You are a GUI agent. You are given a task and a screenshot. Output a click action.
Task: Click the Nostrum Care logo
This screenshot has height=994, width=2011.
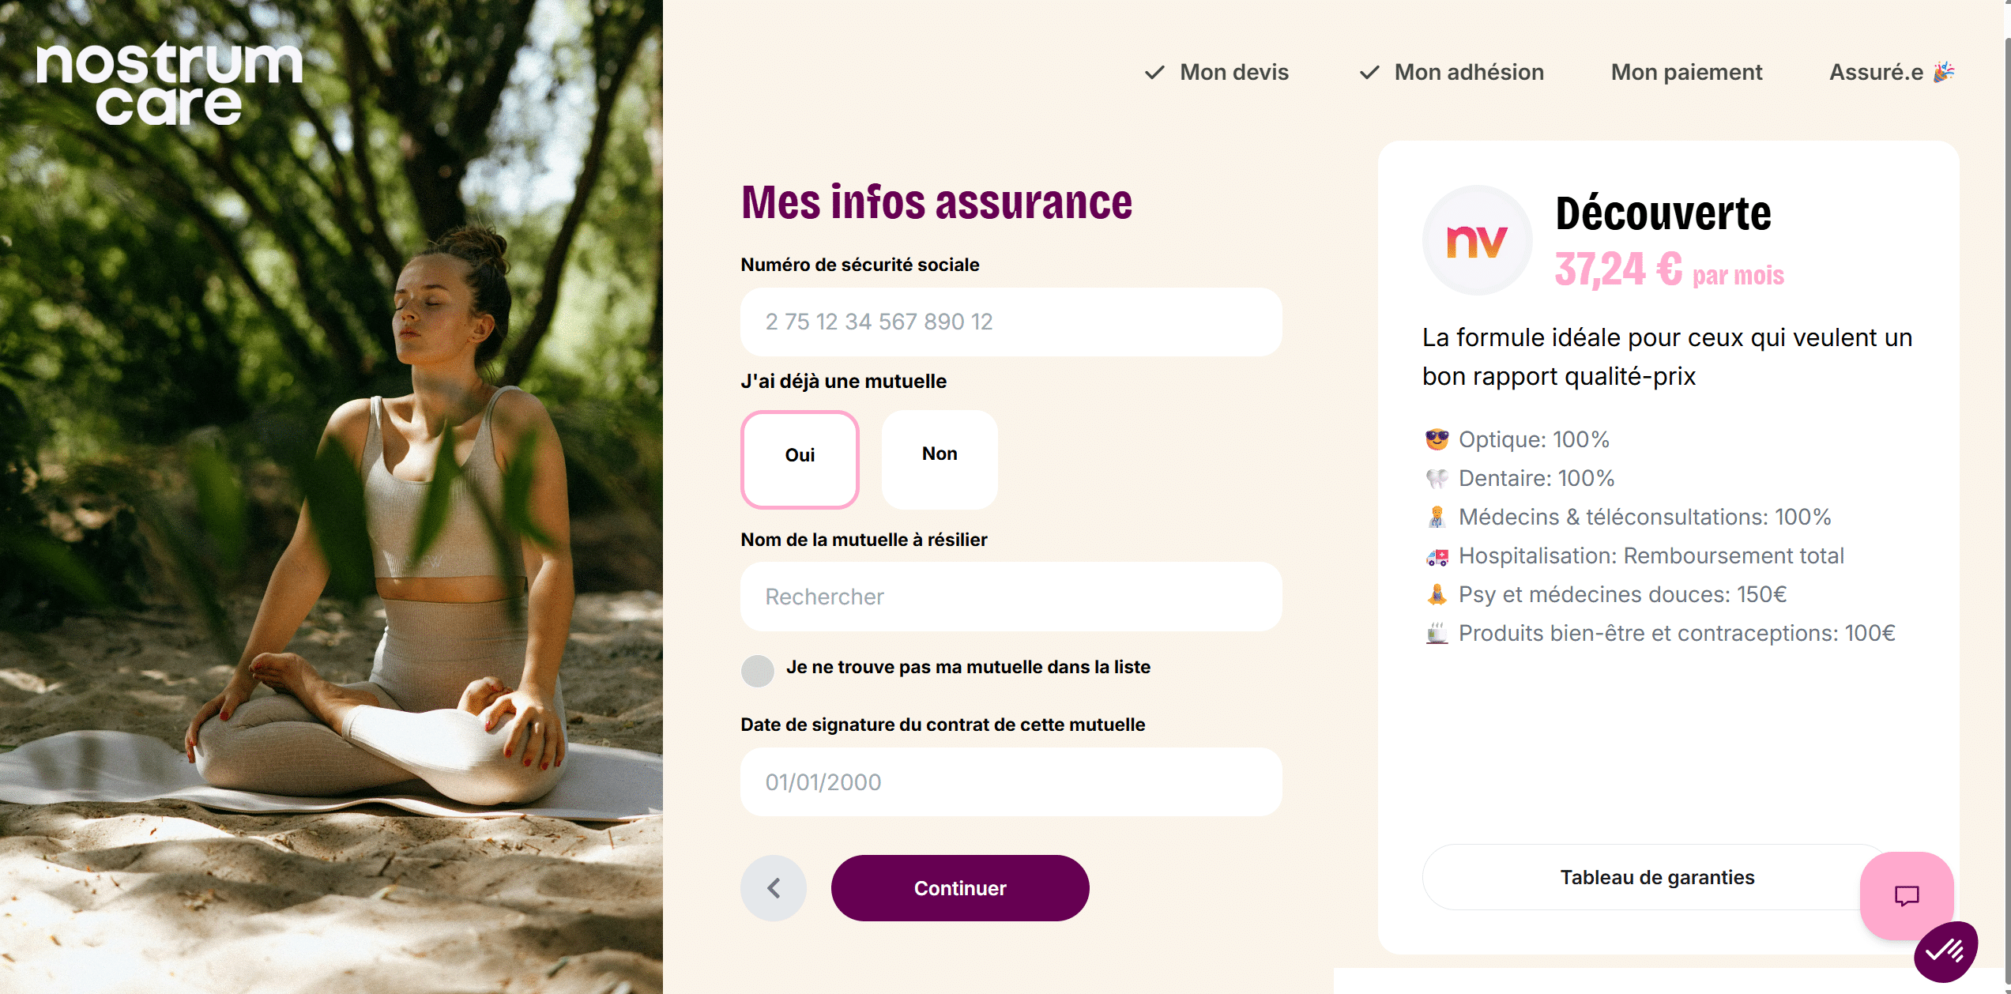pyautogui.click(x=169, y=84)
